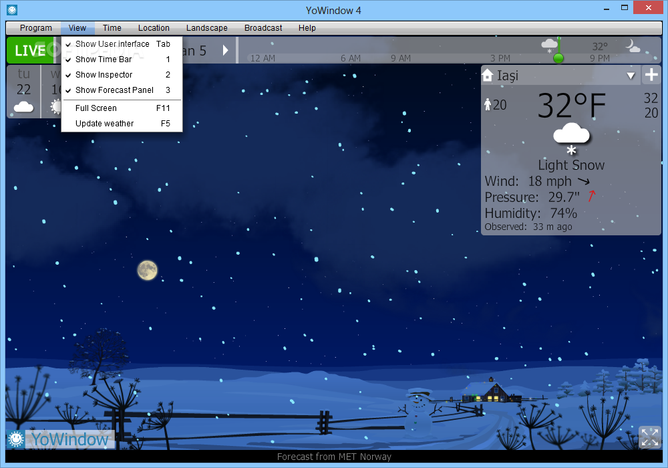Click the green LIVE button
Screen dimensions: 668x468
click(30, 50)
